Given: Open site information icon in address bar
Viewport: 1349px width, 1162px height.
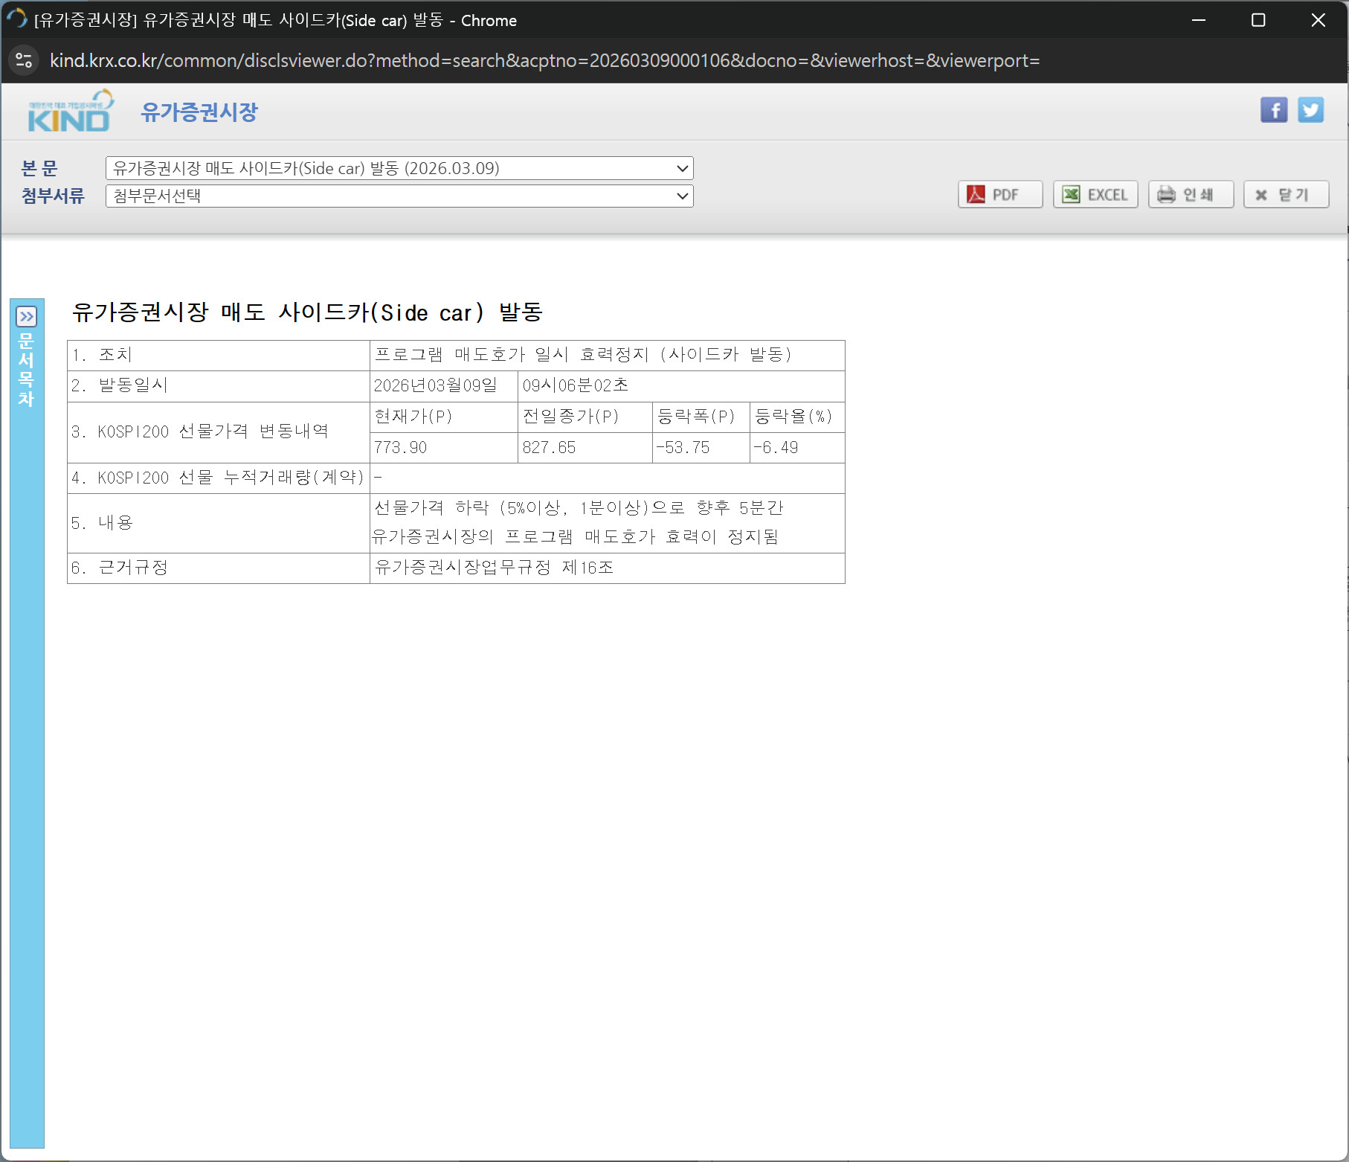Looking at the screenshot, I should [24, 60].
